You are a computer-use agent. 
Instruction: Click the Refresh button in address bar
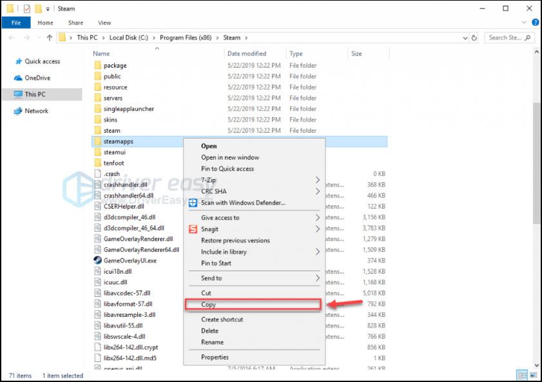(474, 37)
